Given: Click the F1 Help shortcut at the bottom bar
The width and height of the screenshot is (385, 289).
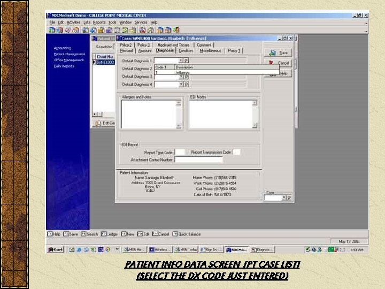Looking at the screenshot, I should click(54, 234).
